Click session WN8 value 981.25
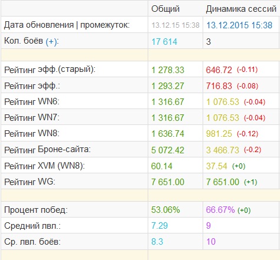Screen dimensions: 280x260 click(219, 134)
